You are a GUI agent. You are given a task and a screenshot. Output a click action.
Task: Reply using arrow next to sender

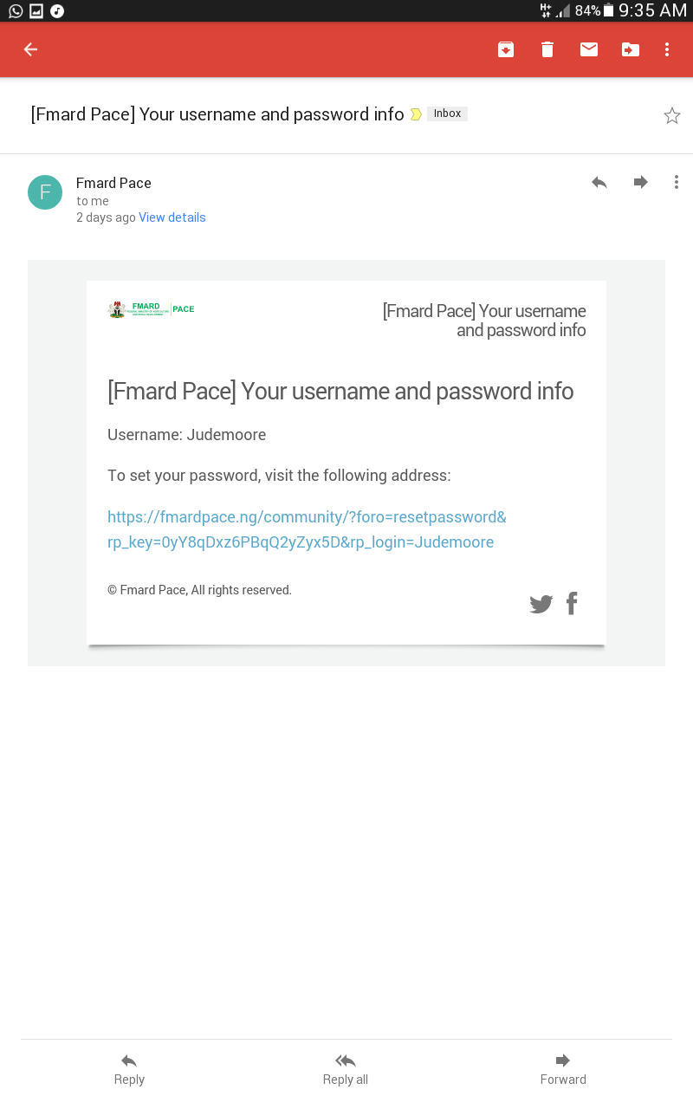[599, 182]
